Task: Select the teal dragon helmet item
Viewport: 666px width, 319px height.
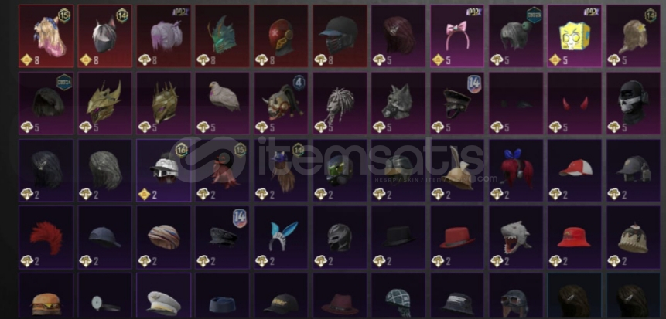Action: [223, 36]
